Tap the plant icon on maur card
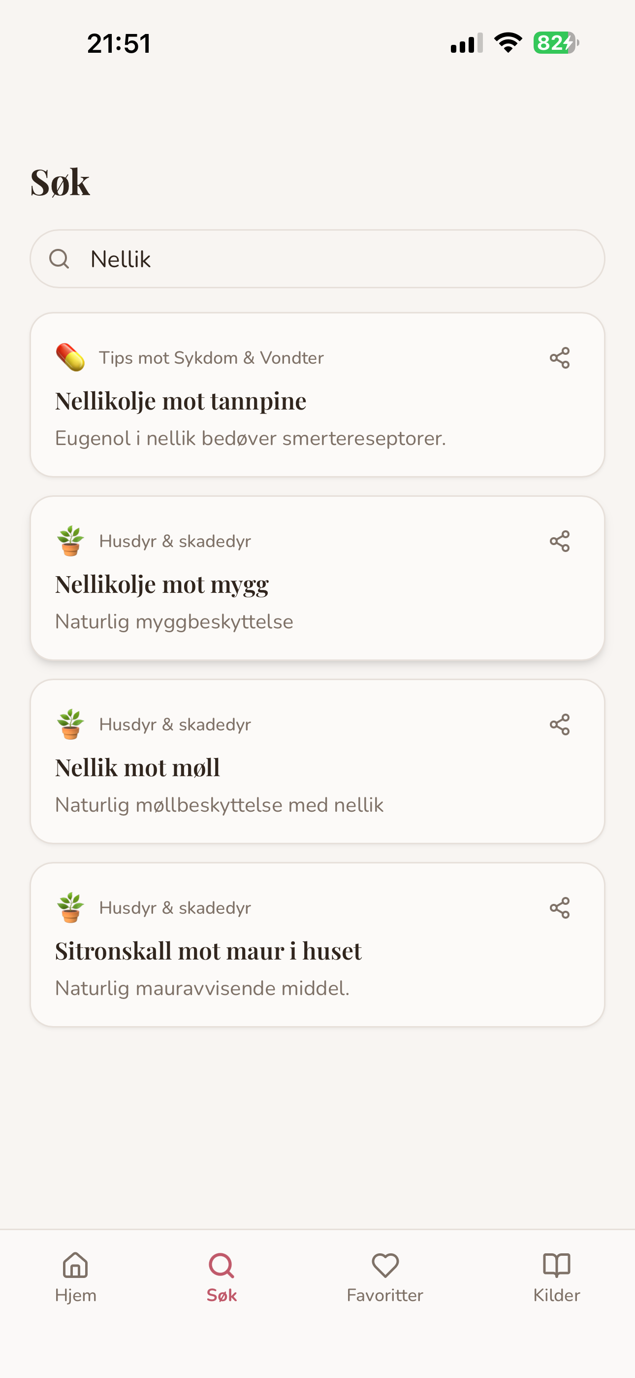This screenshot has height=1378, width=635. point(70,908)
